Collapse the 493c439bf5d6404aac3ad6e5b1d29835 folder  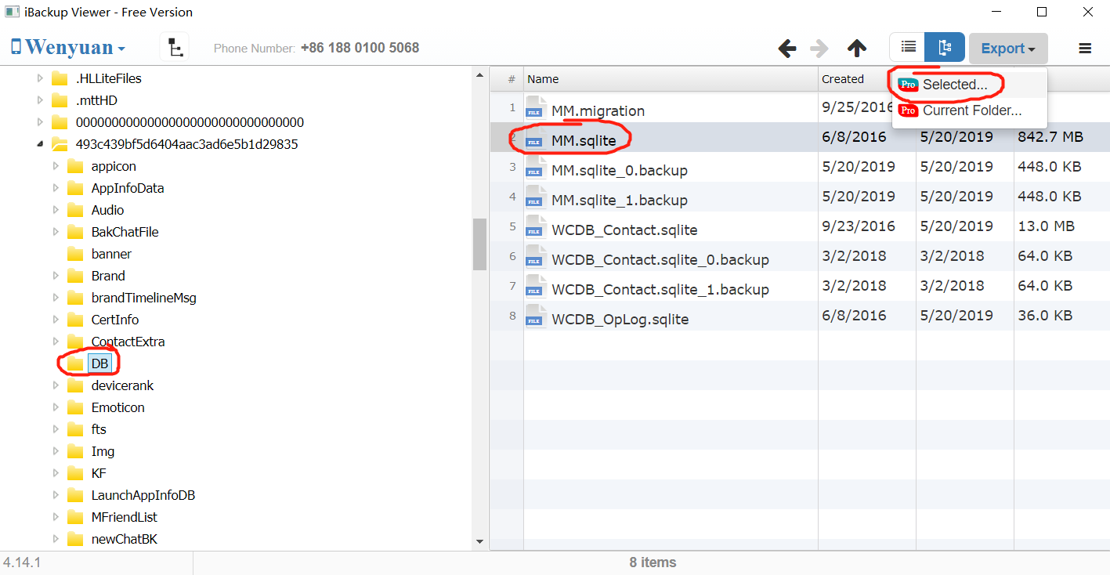point(41,144)
